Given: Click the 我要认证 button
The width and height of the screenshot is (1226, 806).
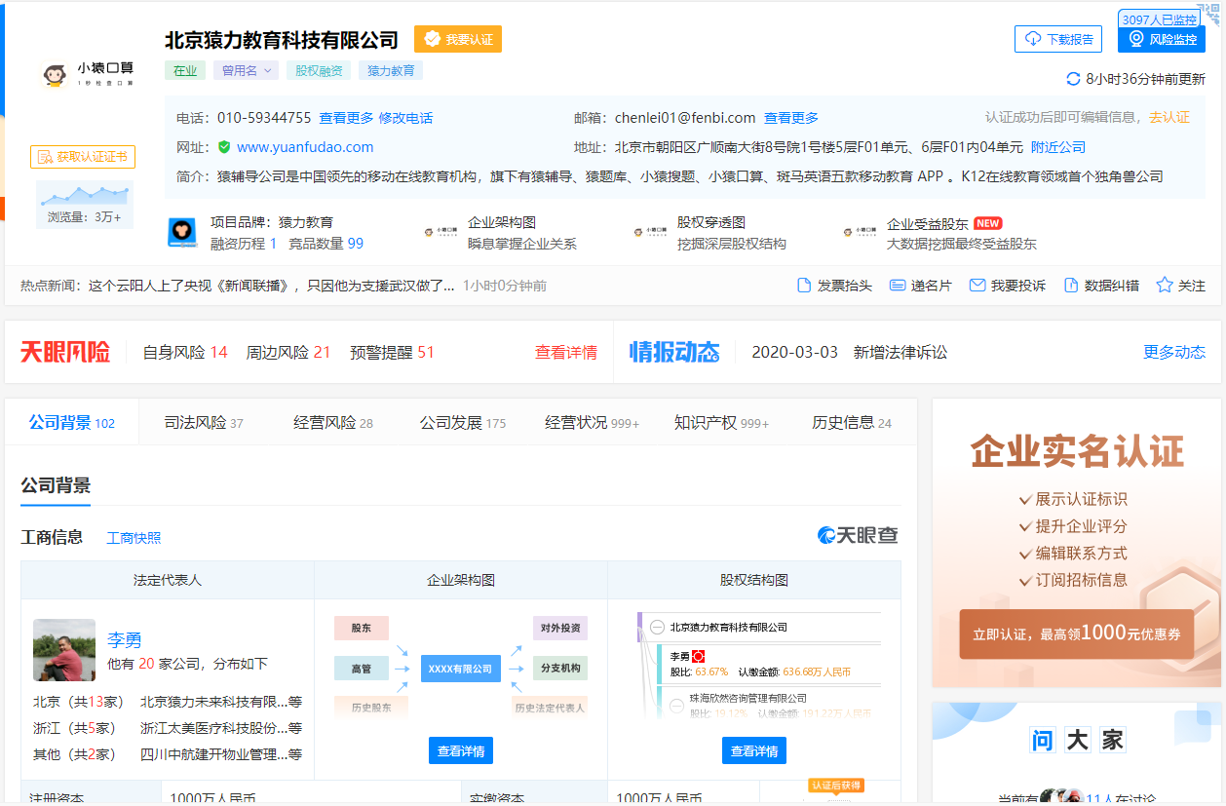Looking at the screenshot, I should click(x=458, y=39).
